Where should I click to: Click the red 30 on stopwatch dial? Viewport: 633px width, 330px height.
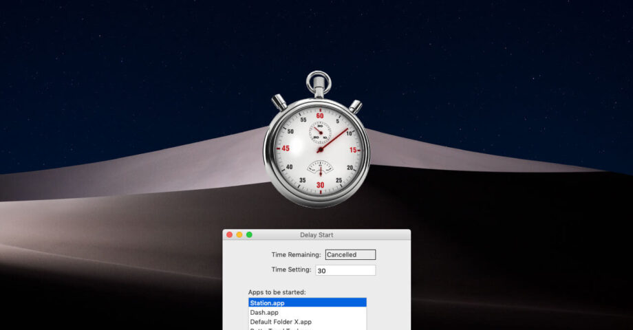[319, 185]
